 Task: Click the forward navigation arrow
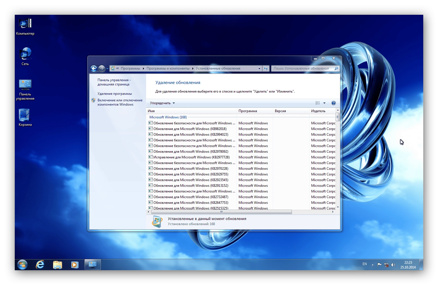[102, 68]
